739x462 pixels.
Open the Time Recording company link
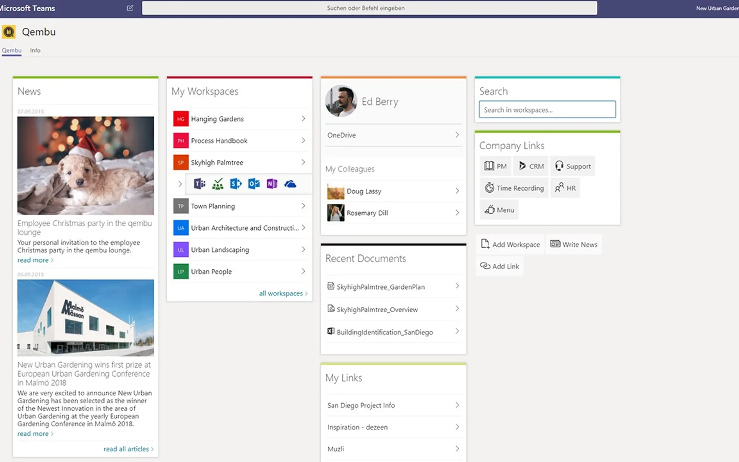tap(514, 188)
